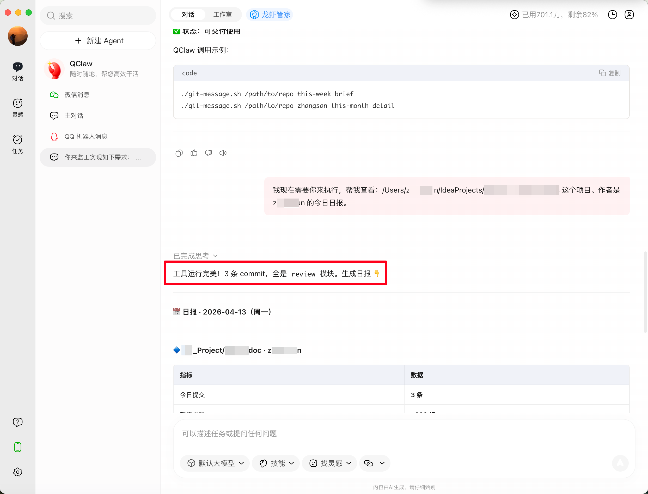Open the help question icon

(18, 422)
